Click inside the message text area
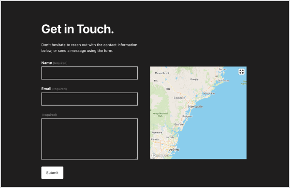290x188 pixels. pyautogui.click(x=89, y=139)
